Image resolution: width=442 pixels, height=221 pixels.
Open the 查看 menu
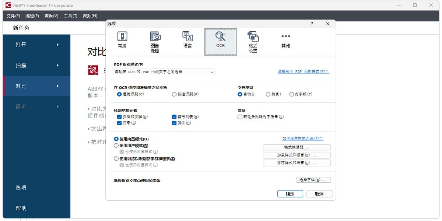coord(50,16)
